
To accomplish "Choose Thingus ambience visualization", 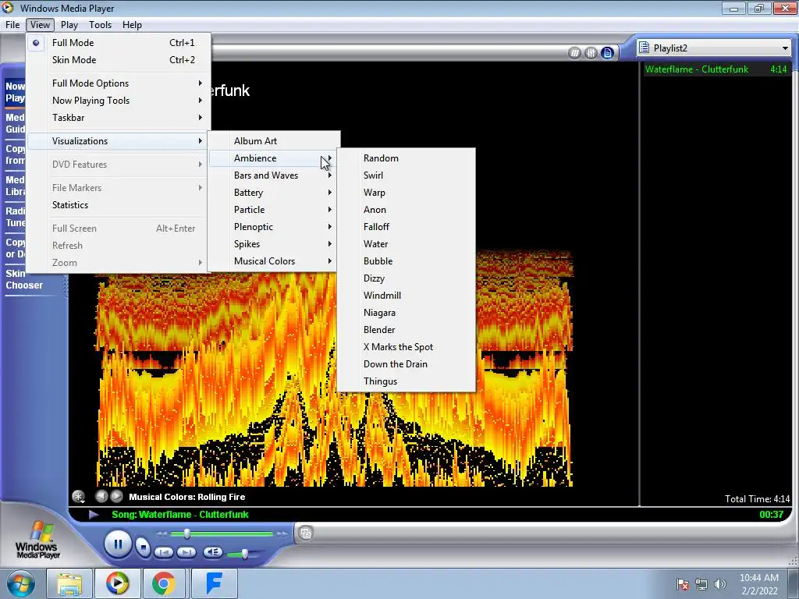I will (406, 381).
